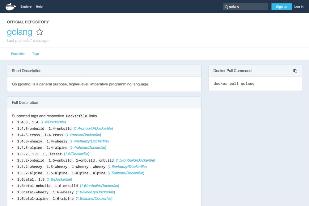Open the 1.6/alpine/Dockerfile link
Image resolution: width=309 pixels, height=206 pixels.
94,198
